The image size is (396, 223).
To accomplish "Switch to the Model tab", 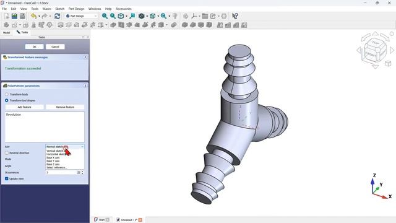I will click(7, 33).
